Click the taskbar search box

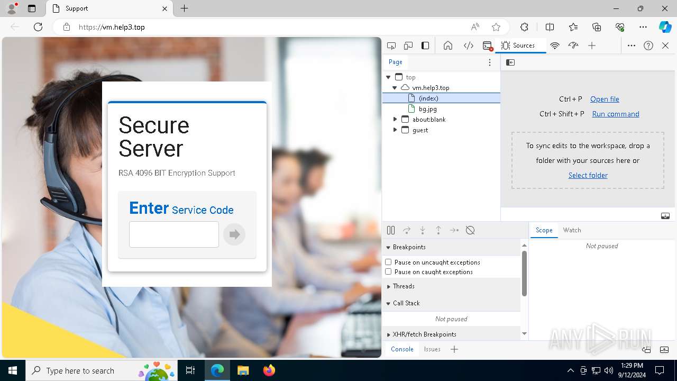pos(102,370)
